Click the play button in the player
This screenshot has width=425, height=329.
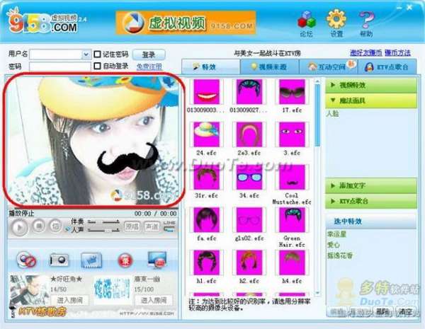(19, 227)
